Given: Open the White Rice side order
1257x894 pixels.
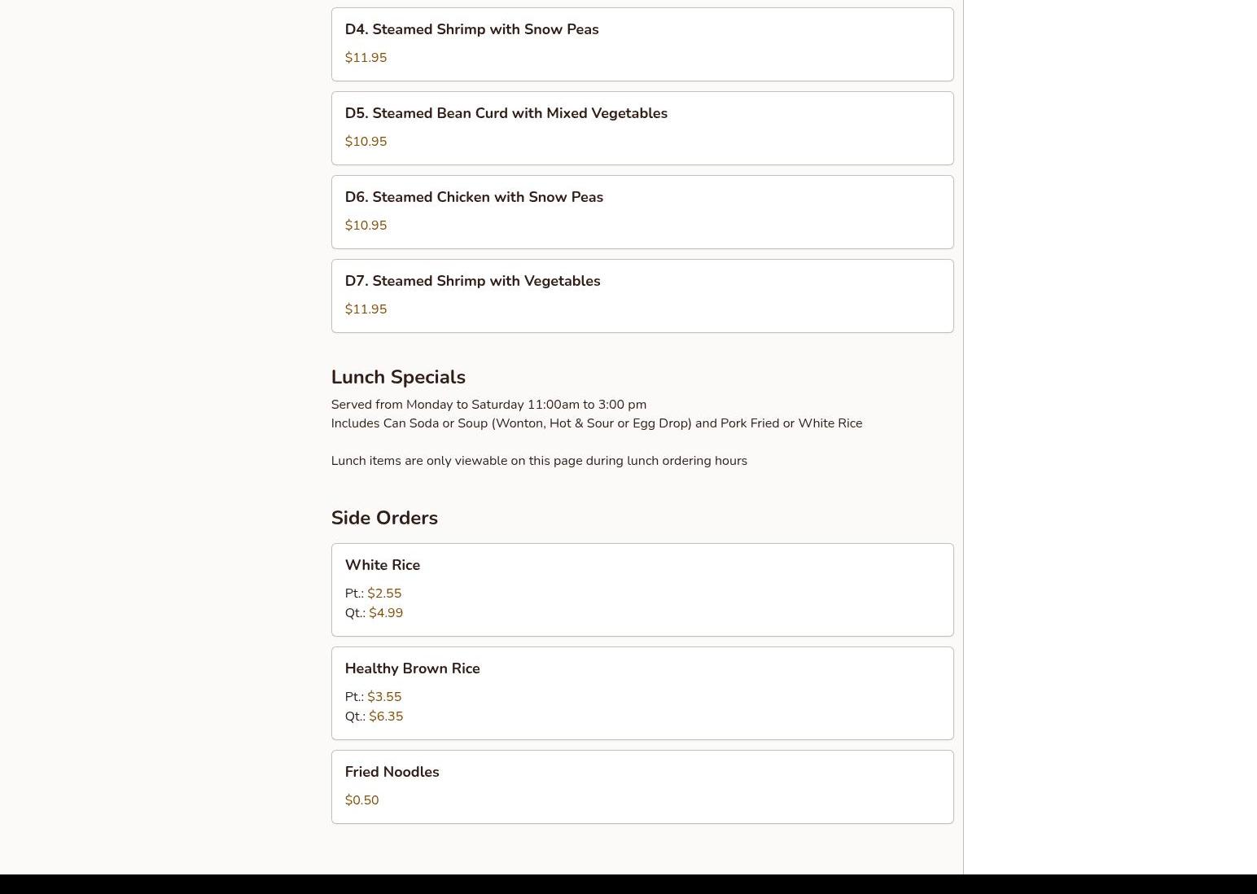Looking at the screenshot, I should [642, 589].
